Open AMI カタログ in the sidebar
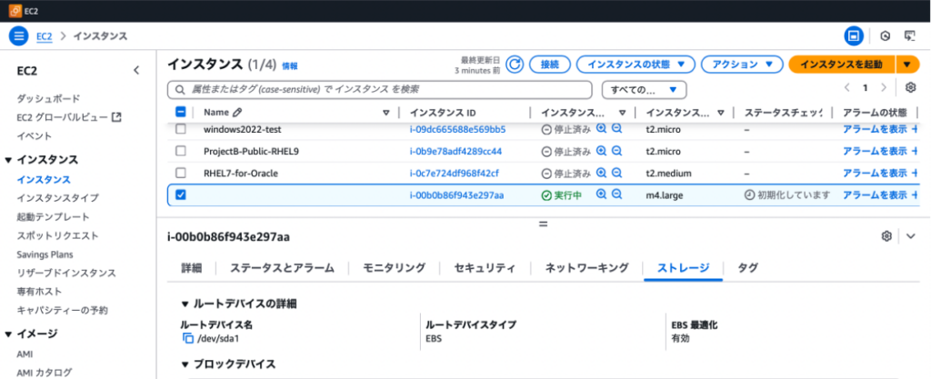Screen dimensions: 931x379 pyautogui.click(x=45, y=373)
